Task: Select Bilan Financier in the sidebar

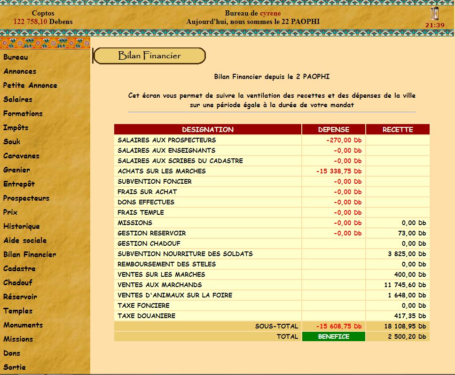Action: (x=30, y=255)
